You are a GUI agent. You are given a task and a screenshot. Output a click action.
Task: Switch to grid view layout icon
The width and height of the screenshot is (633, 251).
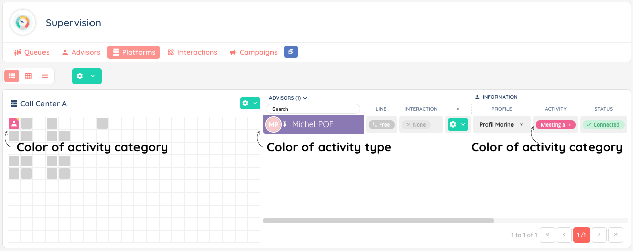click(x=28, y=76)
